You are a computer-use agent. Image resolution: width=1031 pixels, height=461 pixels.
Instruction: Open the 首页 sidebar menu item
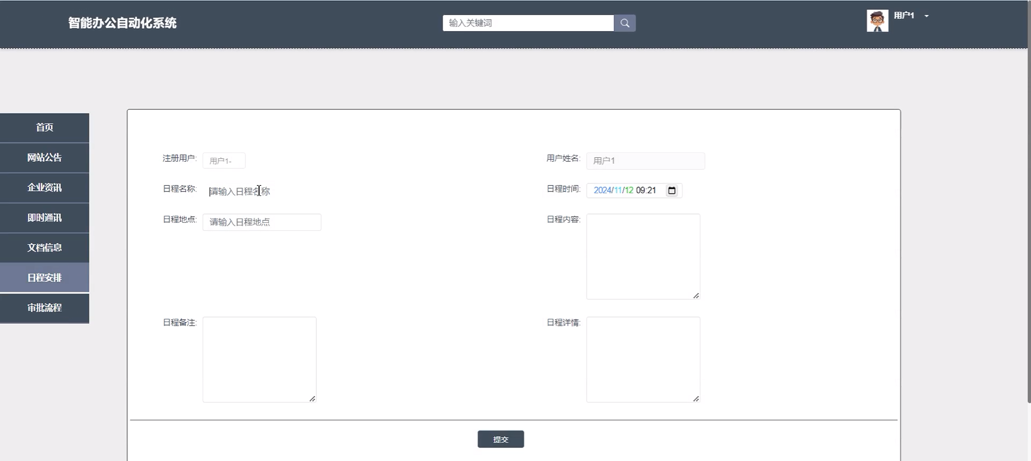click(x=44, y=127)
